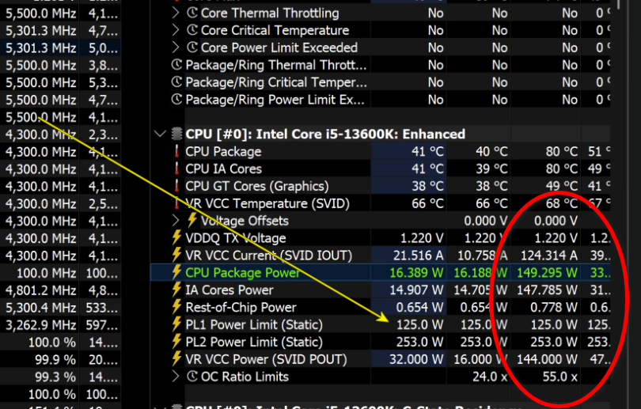
Task: Click the lightning icon for PL1 Power Limit
Action: tap(176, 324)
